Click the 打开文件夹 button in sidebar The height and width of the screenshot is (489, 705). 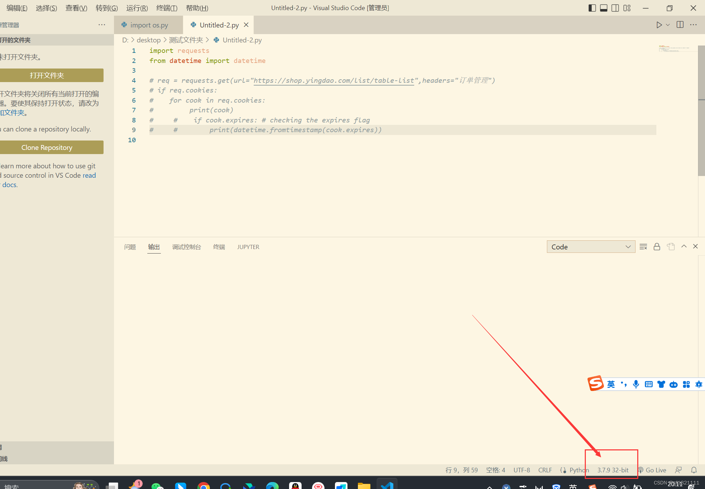click(x=47, y=74)
